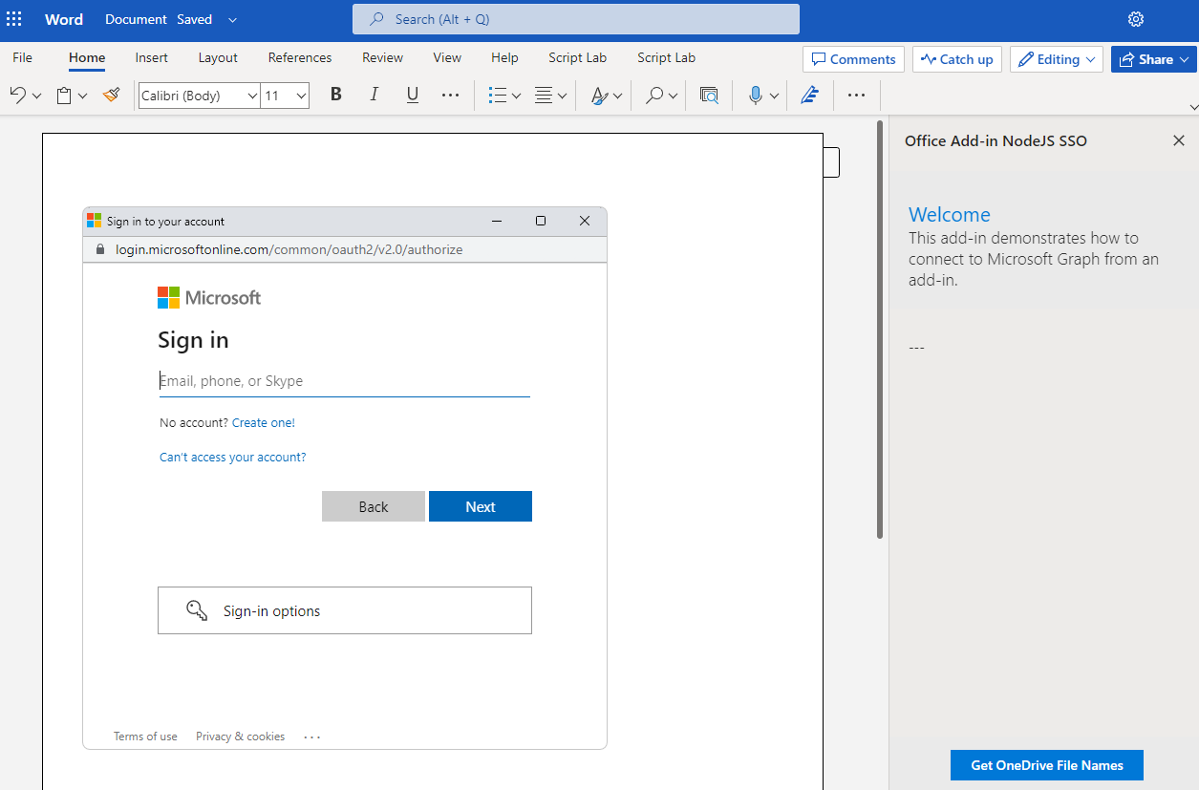This screenshot has width=1199, height=790.
Task: Open the Editing mode dropdown
Action: point(1056,58)
